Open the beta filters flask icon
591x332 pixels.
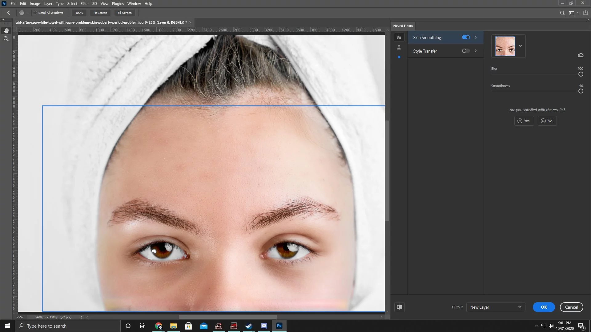coord(399,47)
